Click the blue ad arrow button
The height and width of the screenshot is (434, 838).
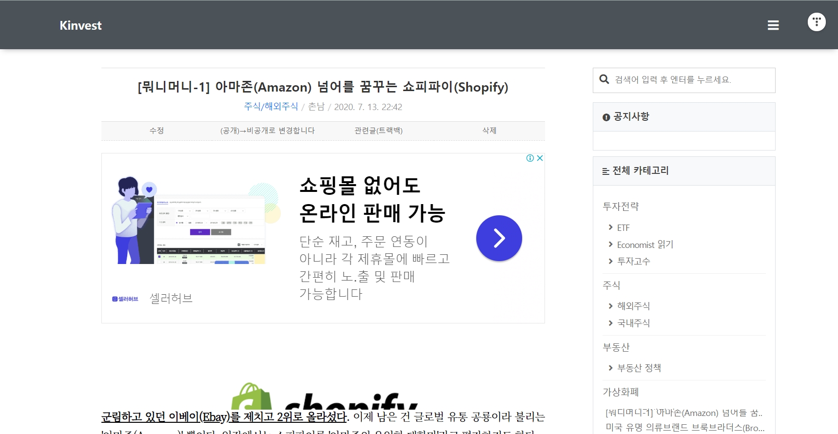pyautogui.click(x=499, y=238)
